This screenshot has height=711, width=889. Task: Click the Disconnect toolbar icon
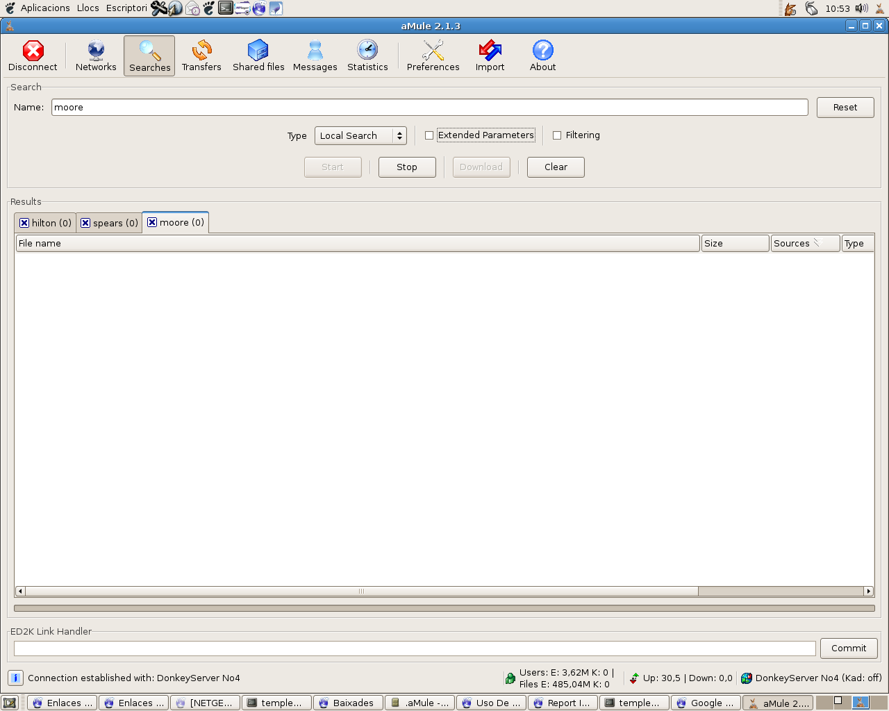[33, 56]
